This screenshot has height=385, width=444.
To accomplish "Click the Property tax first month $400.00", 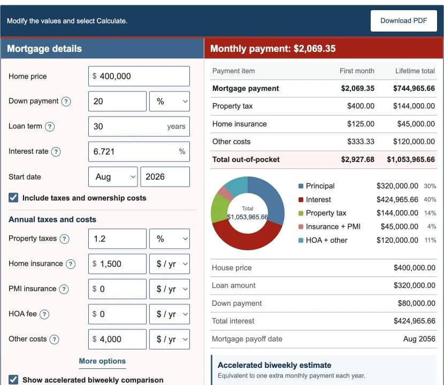I will pyautogui.click(x=361, y=106).
